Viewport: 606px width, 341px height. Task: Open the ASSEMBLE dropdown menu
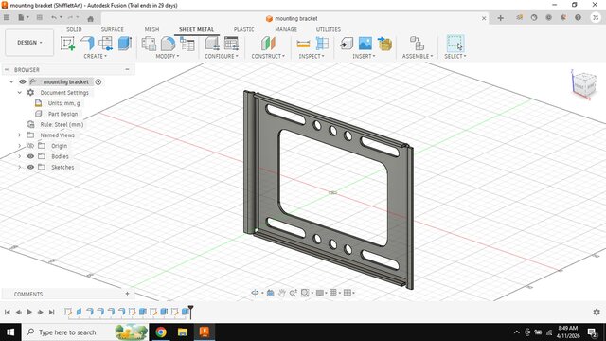pos(418,56)
